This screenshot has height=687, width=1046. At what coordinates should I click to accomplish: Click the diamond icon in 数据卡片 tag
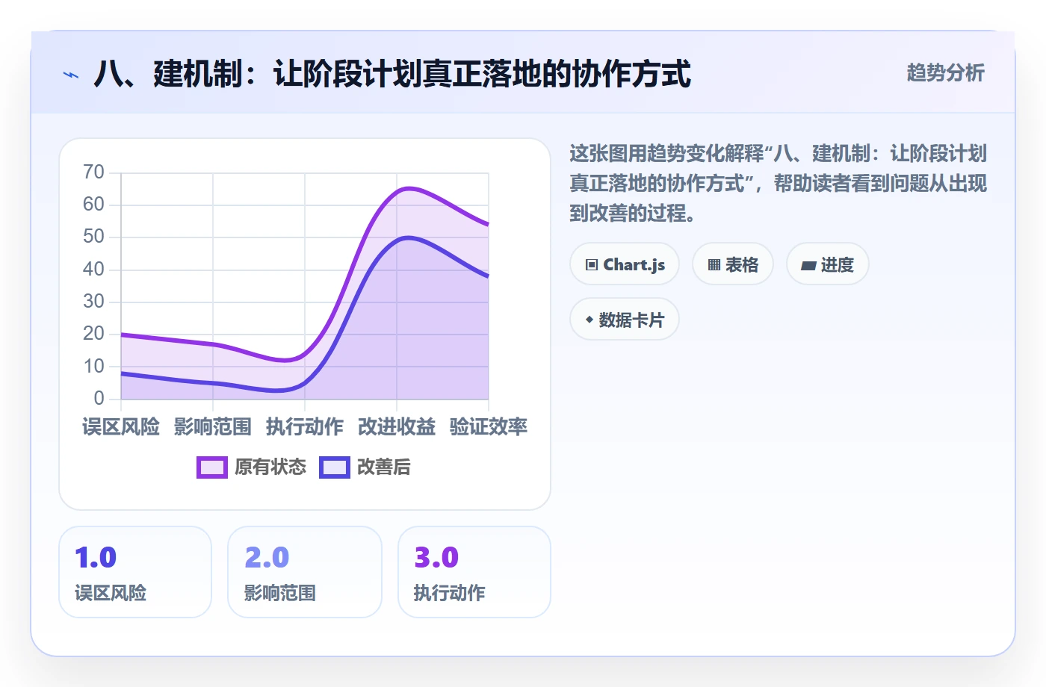589,320
